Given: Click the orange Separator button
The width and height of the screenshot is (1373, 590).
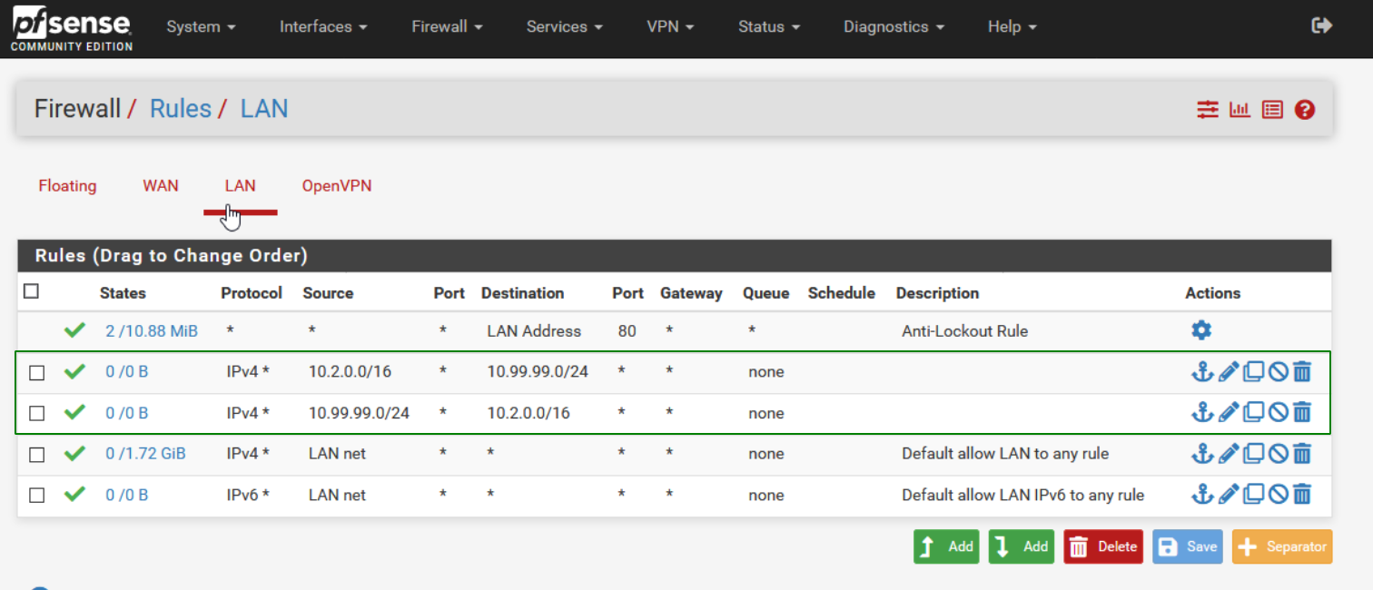Looking at the screenshot, I should pos(1282,546).
